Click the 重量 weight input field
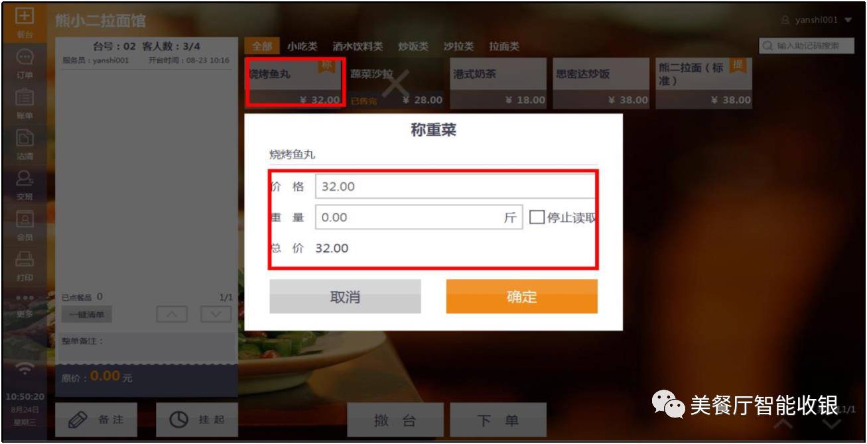The height and width of the screenshot is (444, 867). pos(419,217)
